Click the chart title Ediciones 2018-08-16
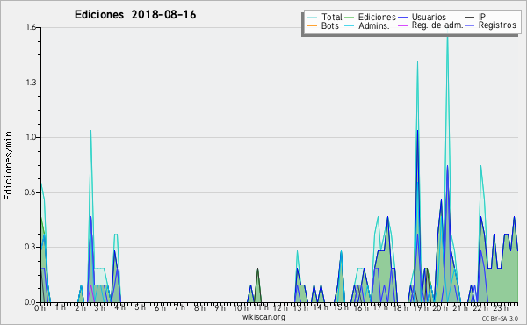The height and width of the screenshot is (325, 527). (135, 14)
